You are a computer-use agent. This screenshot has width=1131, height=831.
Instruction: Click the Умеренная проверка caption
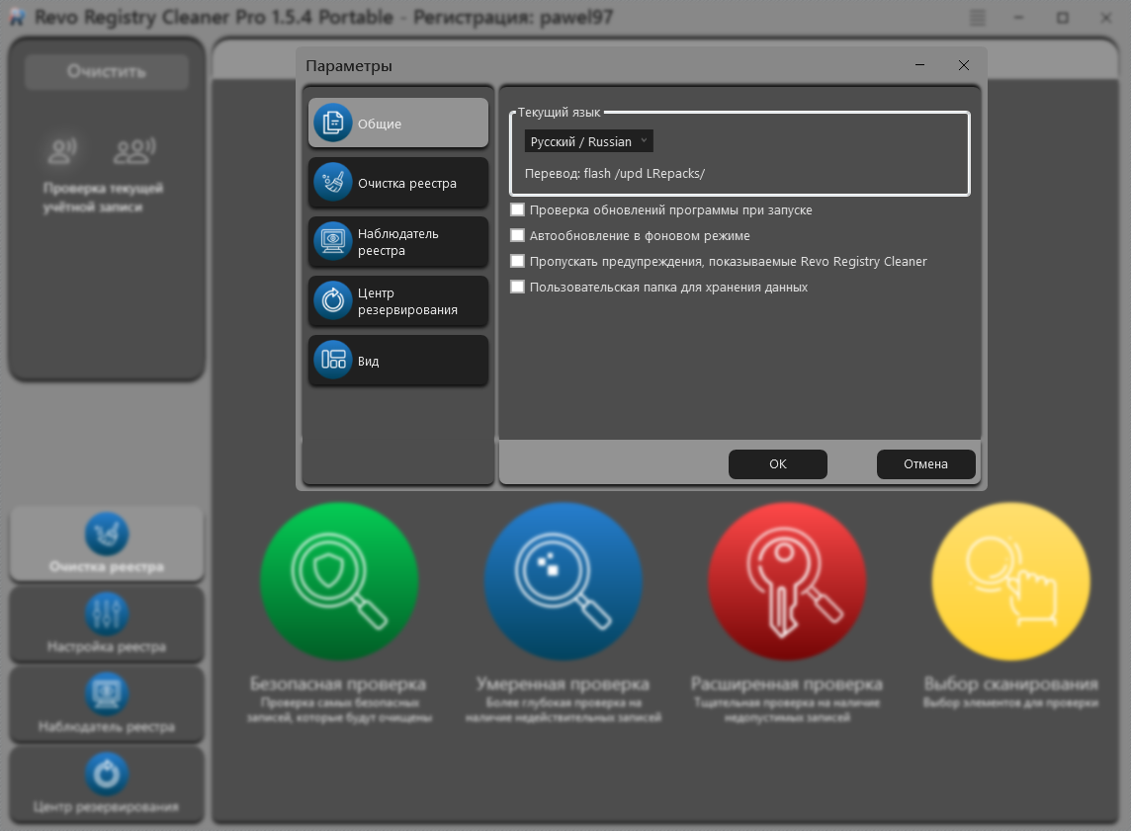[563, 683]
